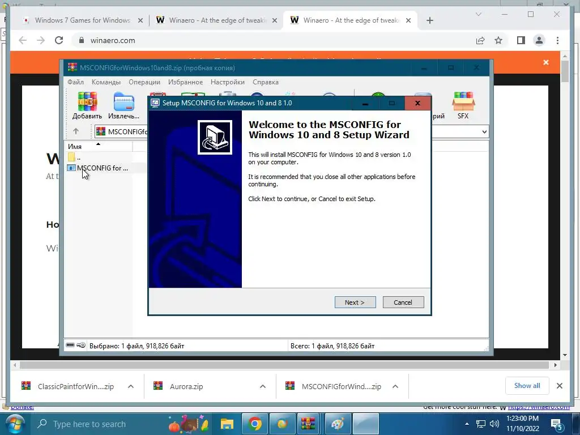Viewport: 580px width, 435px height.
Task: Click the setup wizard title bar icon
Action: click(155, 103)
